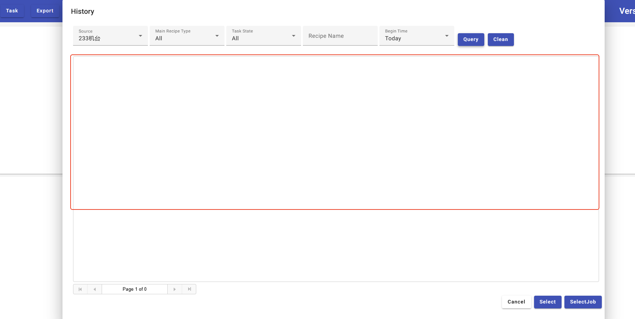Image resolution: width=635 pixels, height=319 pixels.
Task: Click the Select button
Action: pyautogui.click(x=547, y=302)
